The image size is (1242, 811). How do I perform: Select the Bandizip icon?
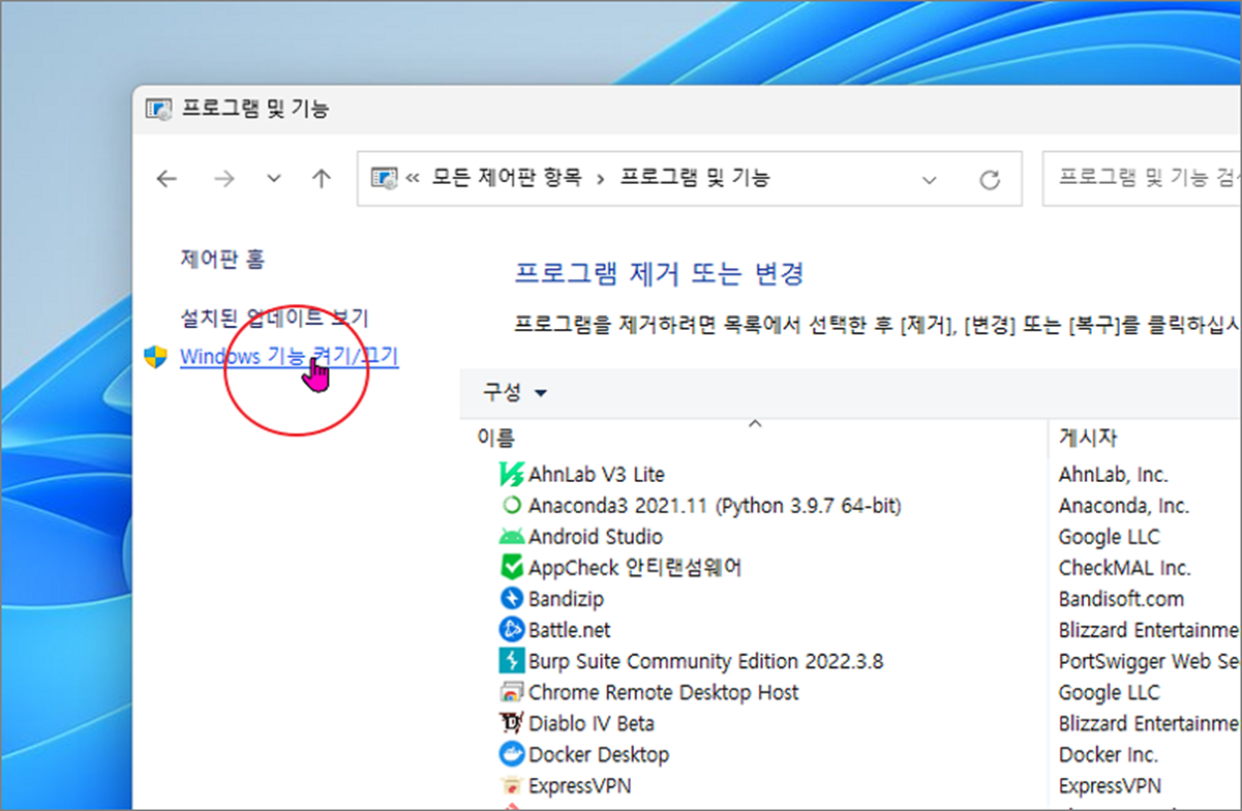pyautogui.click(x=512, y=598)
